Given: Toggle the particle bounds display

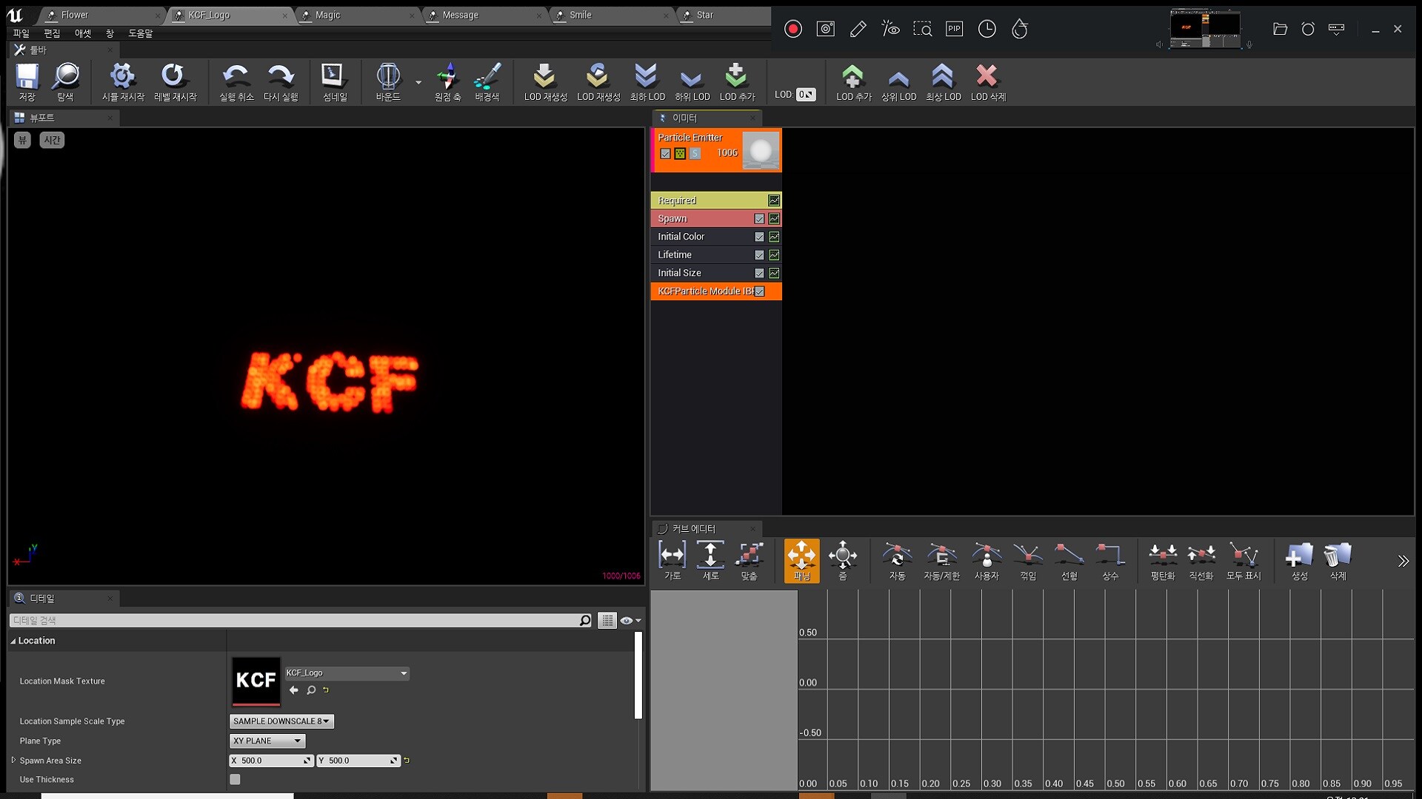Looking at the screenshot, I should pyautogui.click(x=387, y=81).
